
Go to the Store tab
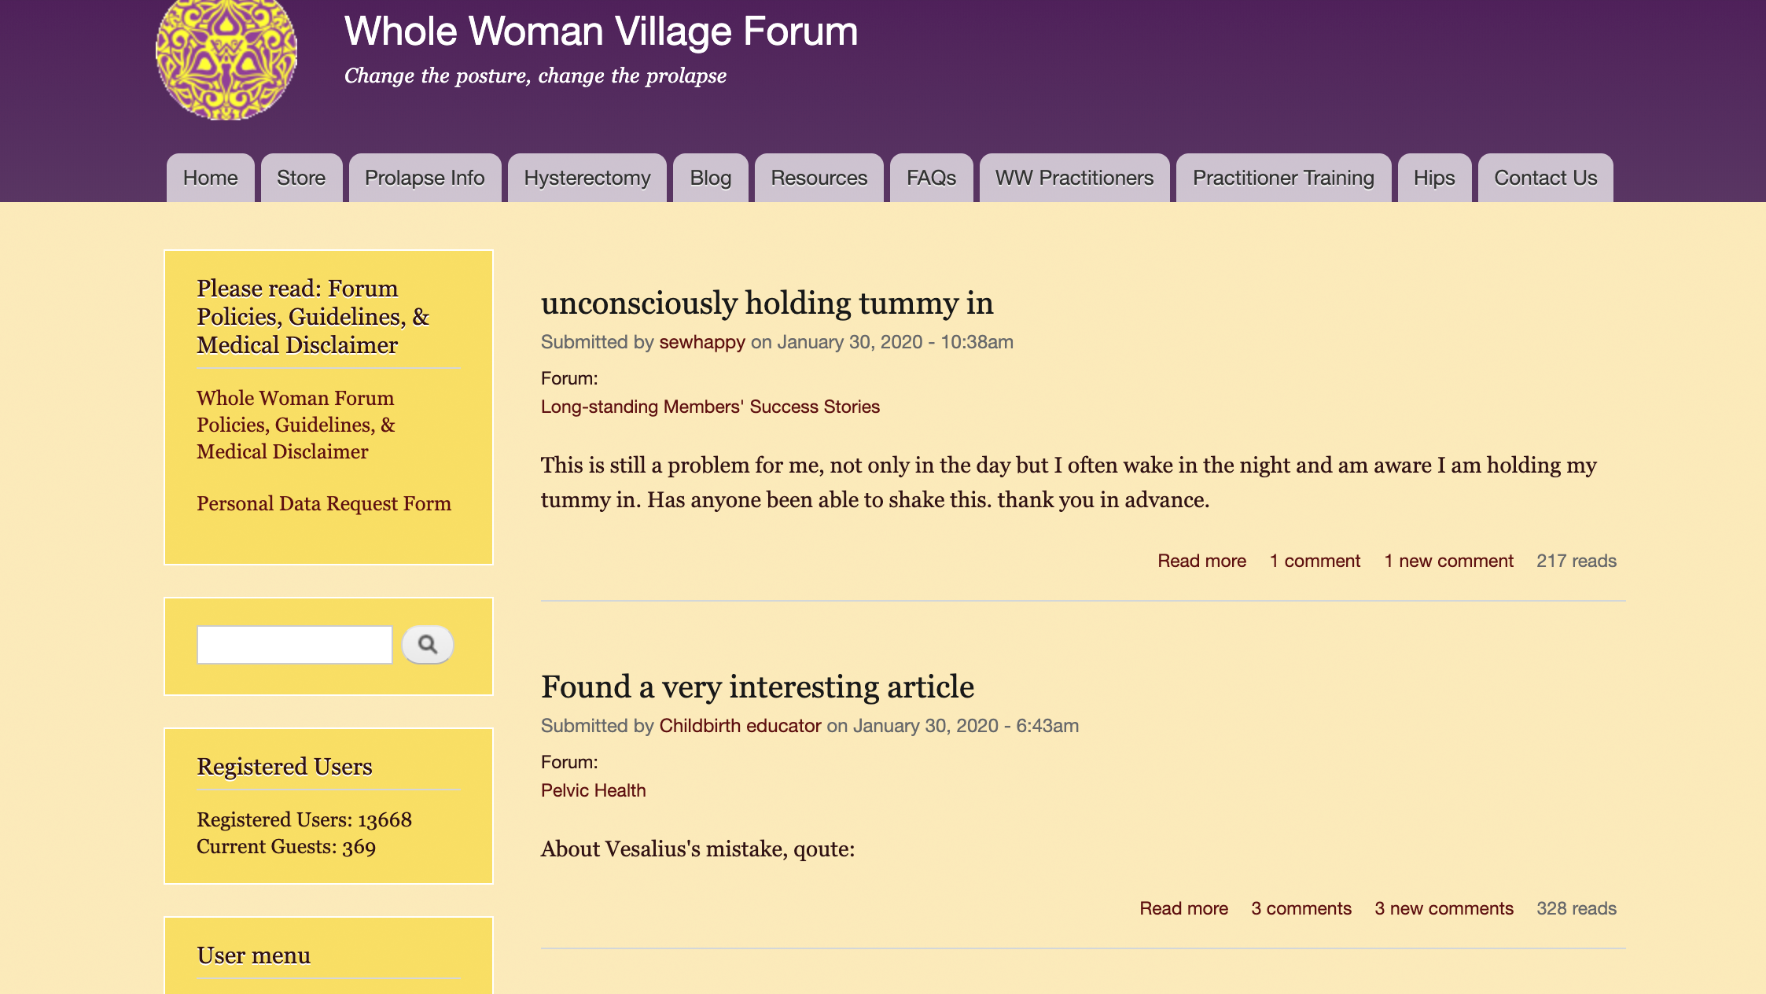[x=301, y=179]
